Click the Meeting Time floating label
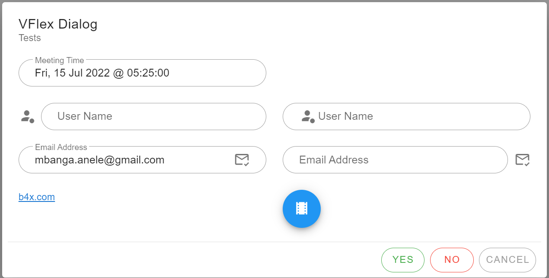Viewport: 549px width, 278px height. (60, 61)
